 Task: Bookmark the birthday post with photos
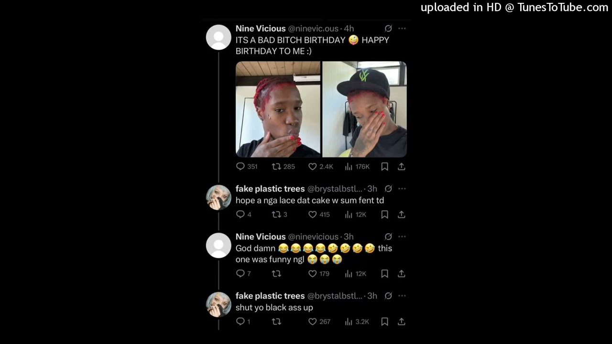point(384,167)
